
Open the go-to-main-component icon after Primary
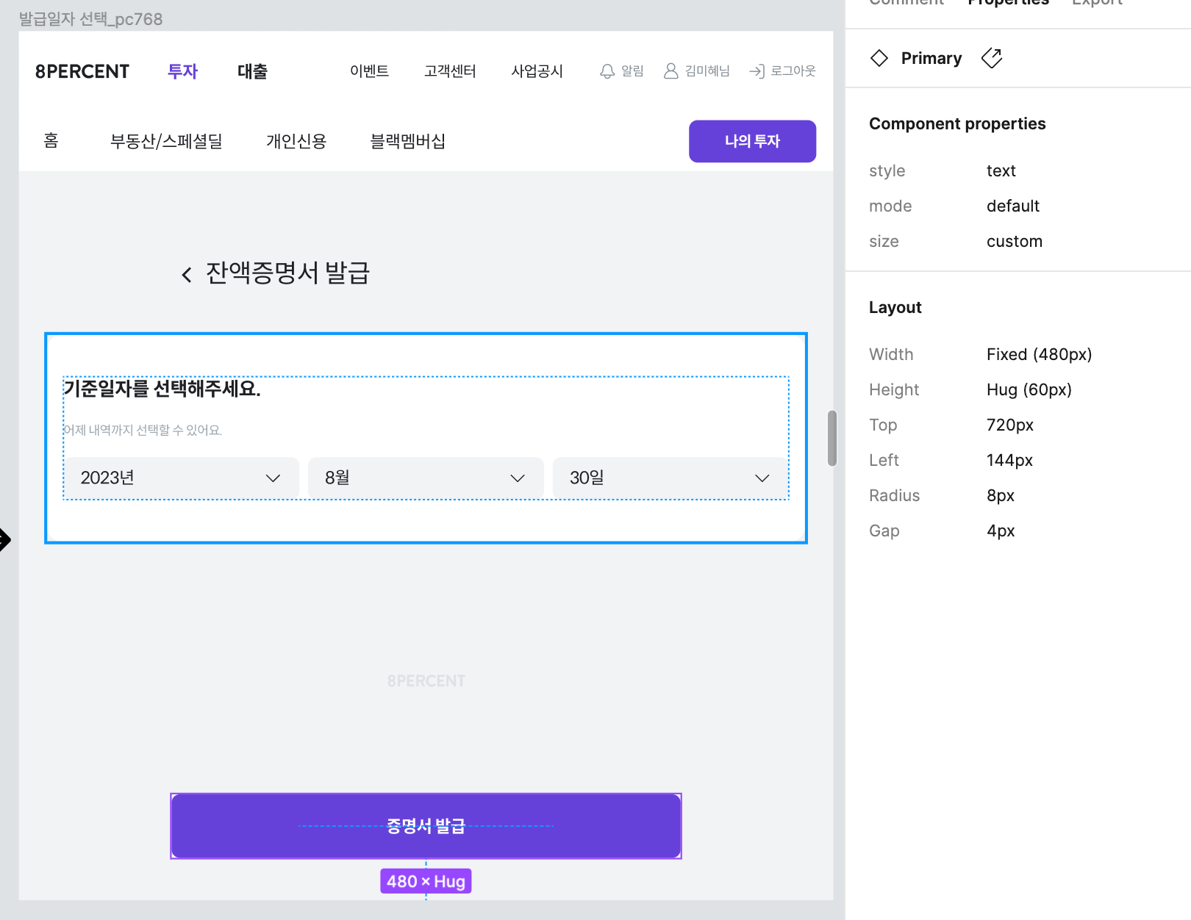pos(992,58)
